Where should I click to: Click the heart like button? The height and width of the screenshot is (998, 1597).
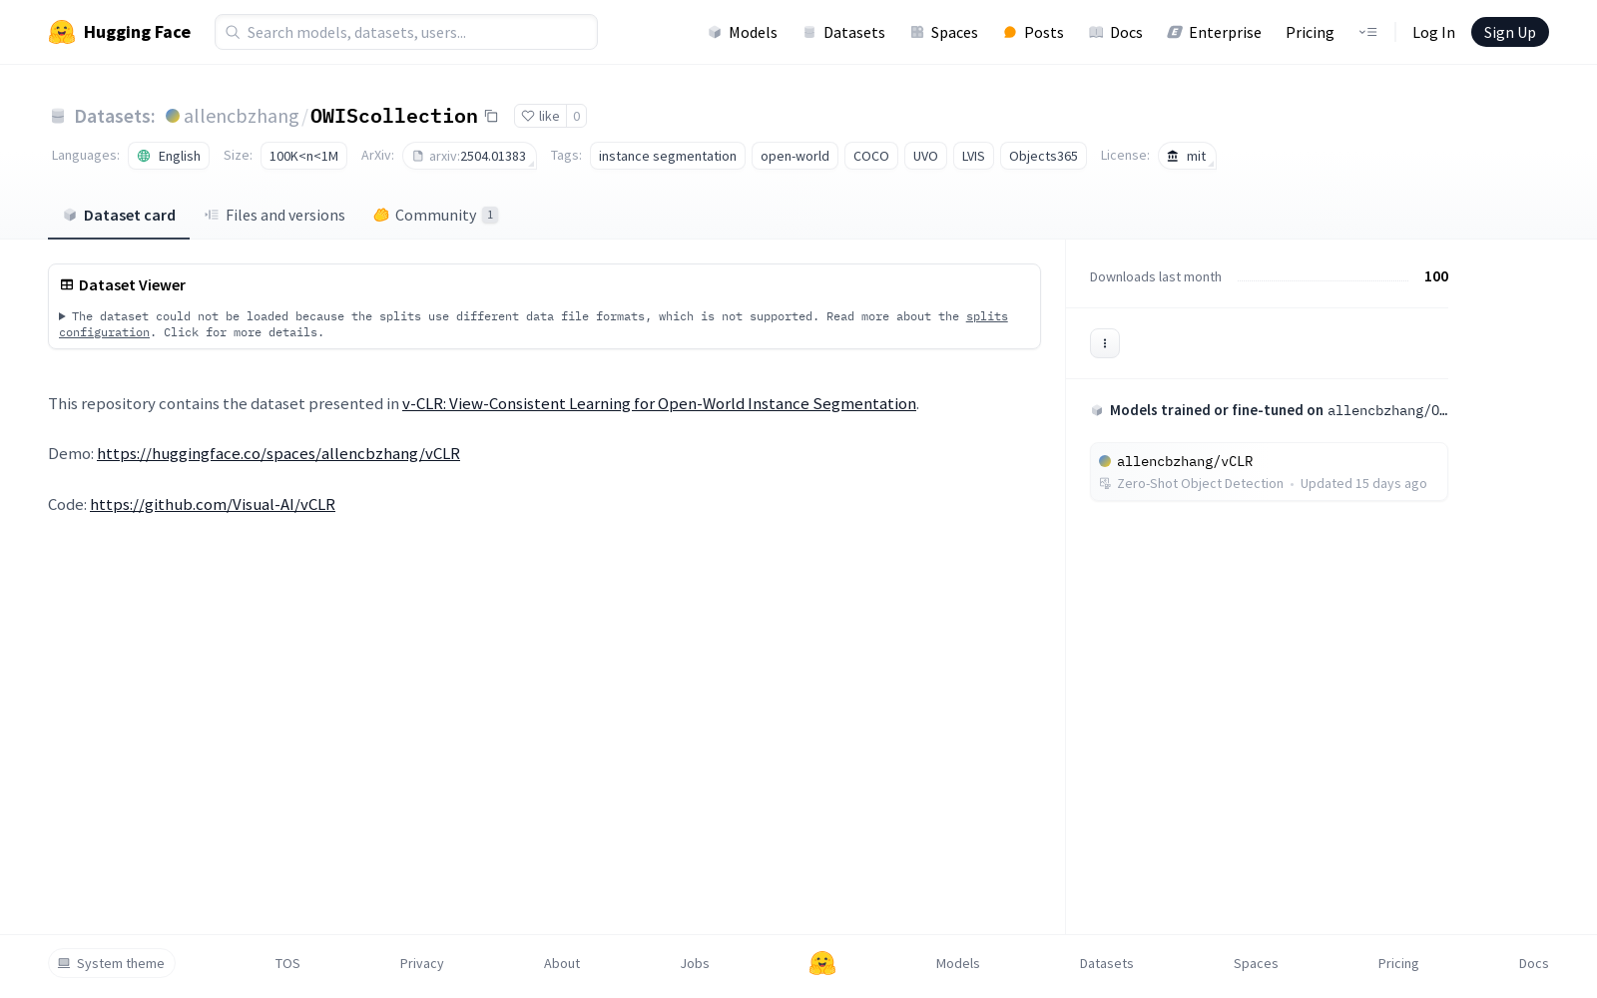pyautogui.click(x=541, y=116)
